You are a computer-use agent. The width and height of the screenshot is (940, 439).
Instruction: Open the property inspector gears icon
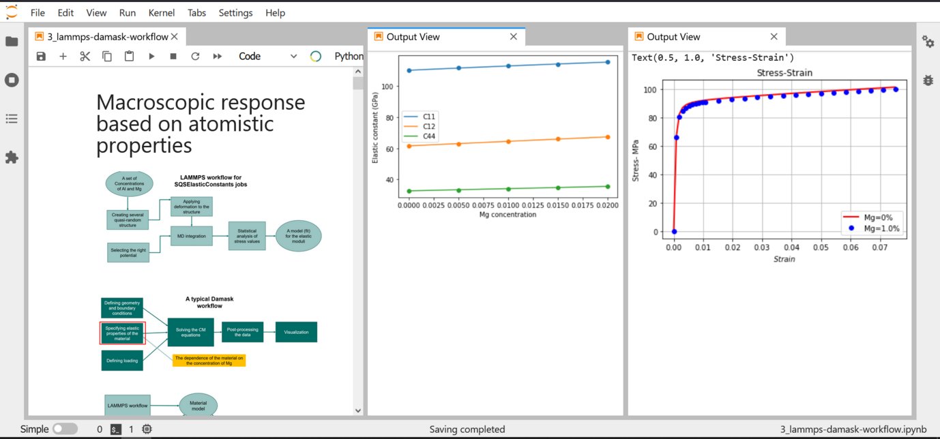928,42
